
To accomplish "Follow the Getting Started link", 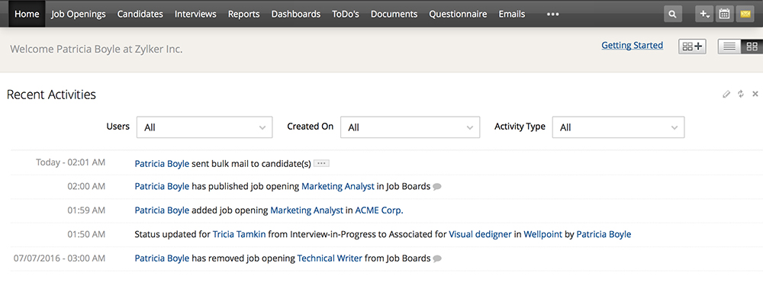I will tap(632, 45).
